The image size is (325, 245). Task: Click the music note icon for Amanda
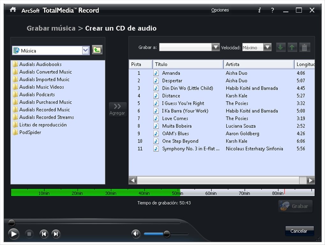pos(156,73)
